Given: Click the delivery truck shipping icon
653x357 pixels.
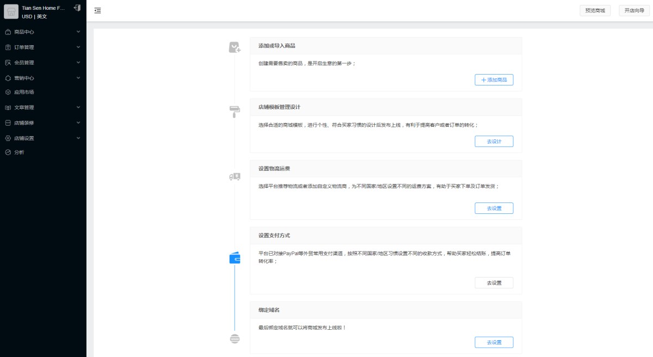Looking at the screenshot, I should point(235,176).
